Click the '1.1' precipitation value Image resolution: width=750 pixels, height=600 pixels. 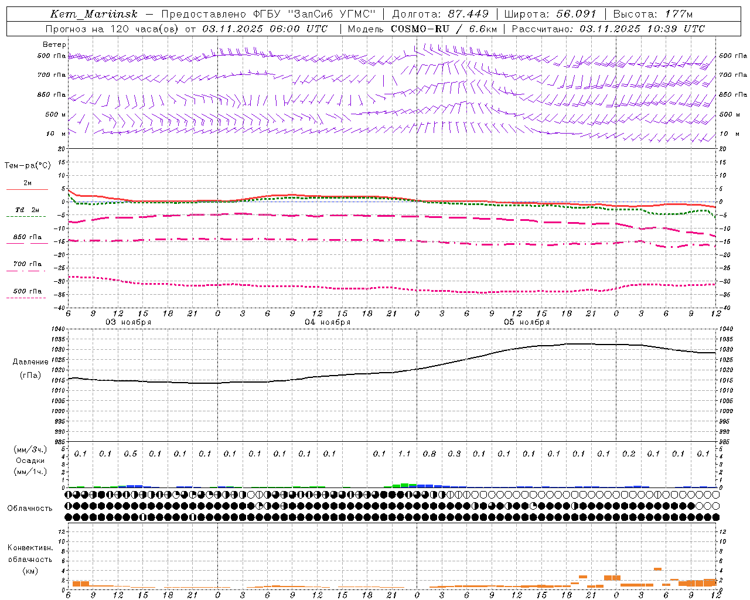tap(404, 454)
